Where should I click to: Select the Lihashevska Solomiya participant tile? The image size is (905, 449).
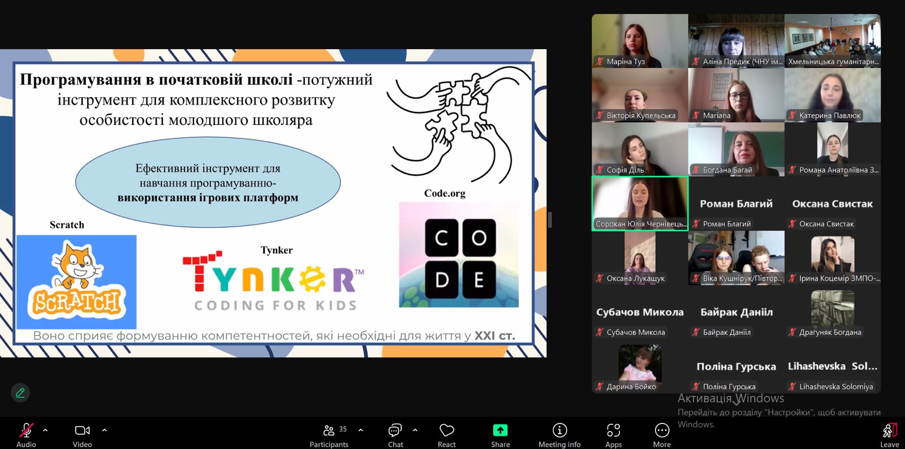click(833, 366)
